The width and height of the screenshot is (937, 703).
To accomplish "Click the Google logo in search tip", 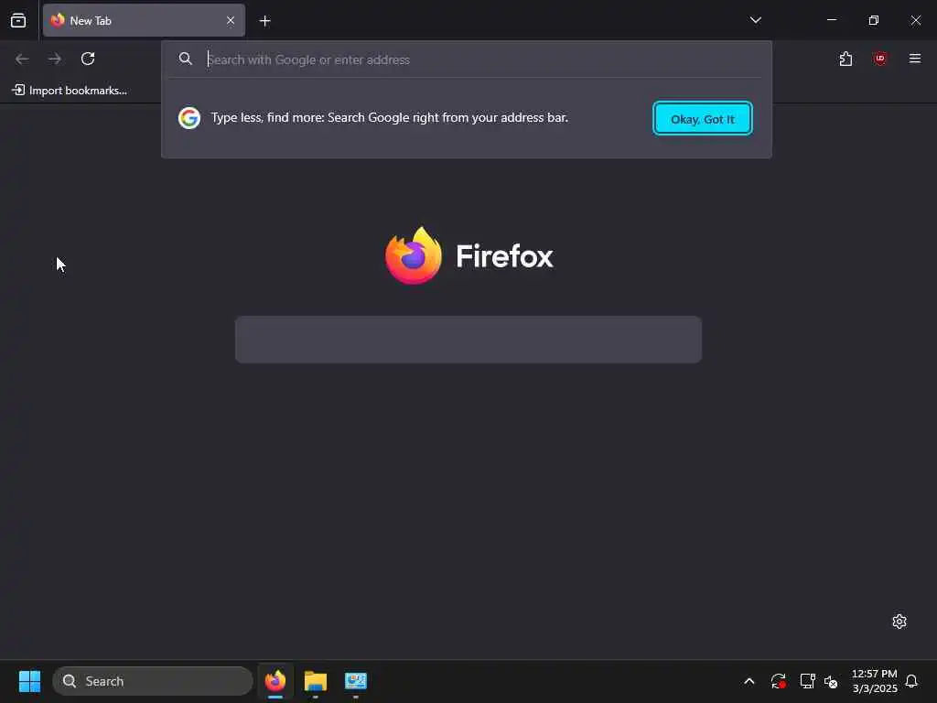I will click(188, 118).
